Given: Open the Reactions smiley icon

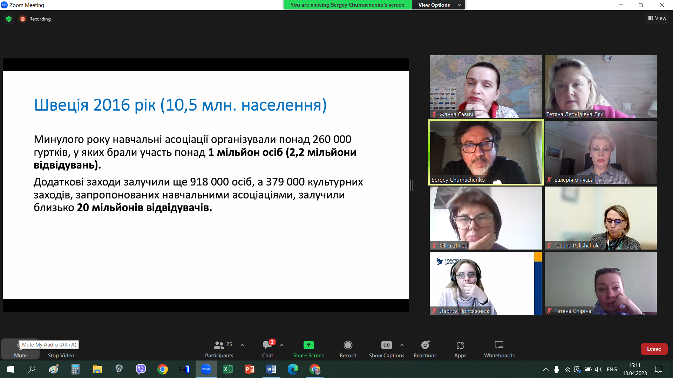Looking at the screenshot, I should (425, 345).
